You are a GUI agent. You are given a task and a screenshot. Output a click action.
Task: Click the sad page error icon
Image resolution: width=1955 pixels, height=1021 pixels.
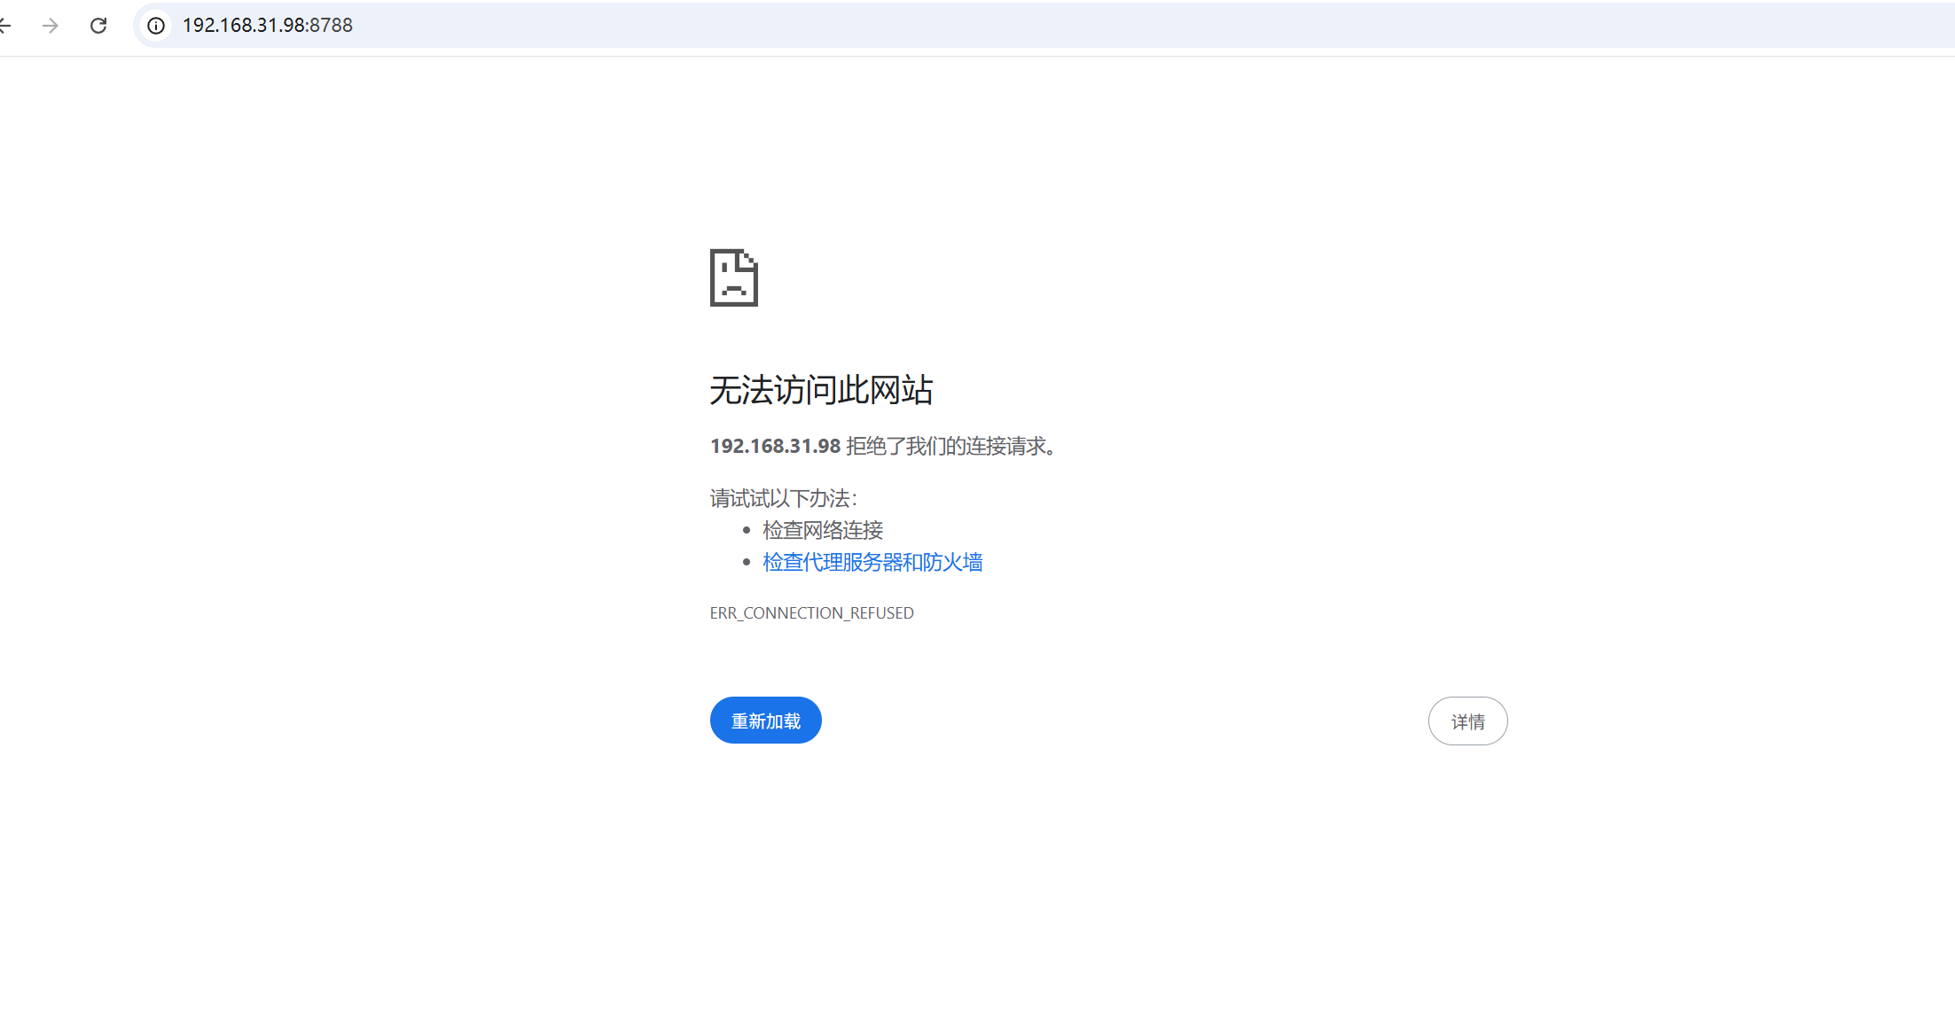coord(734,277)
